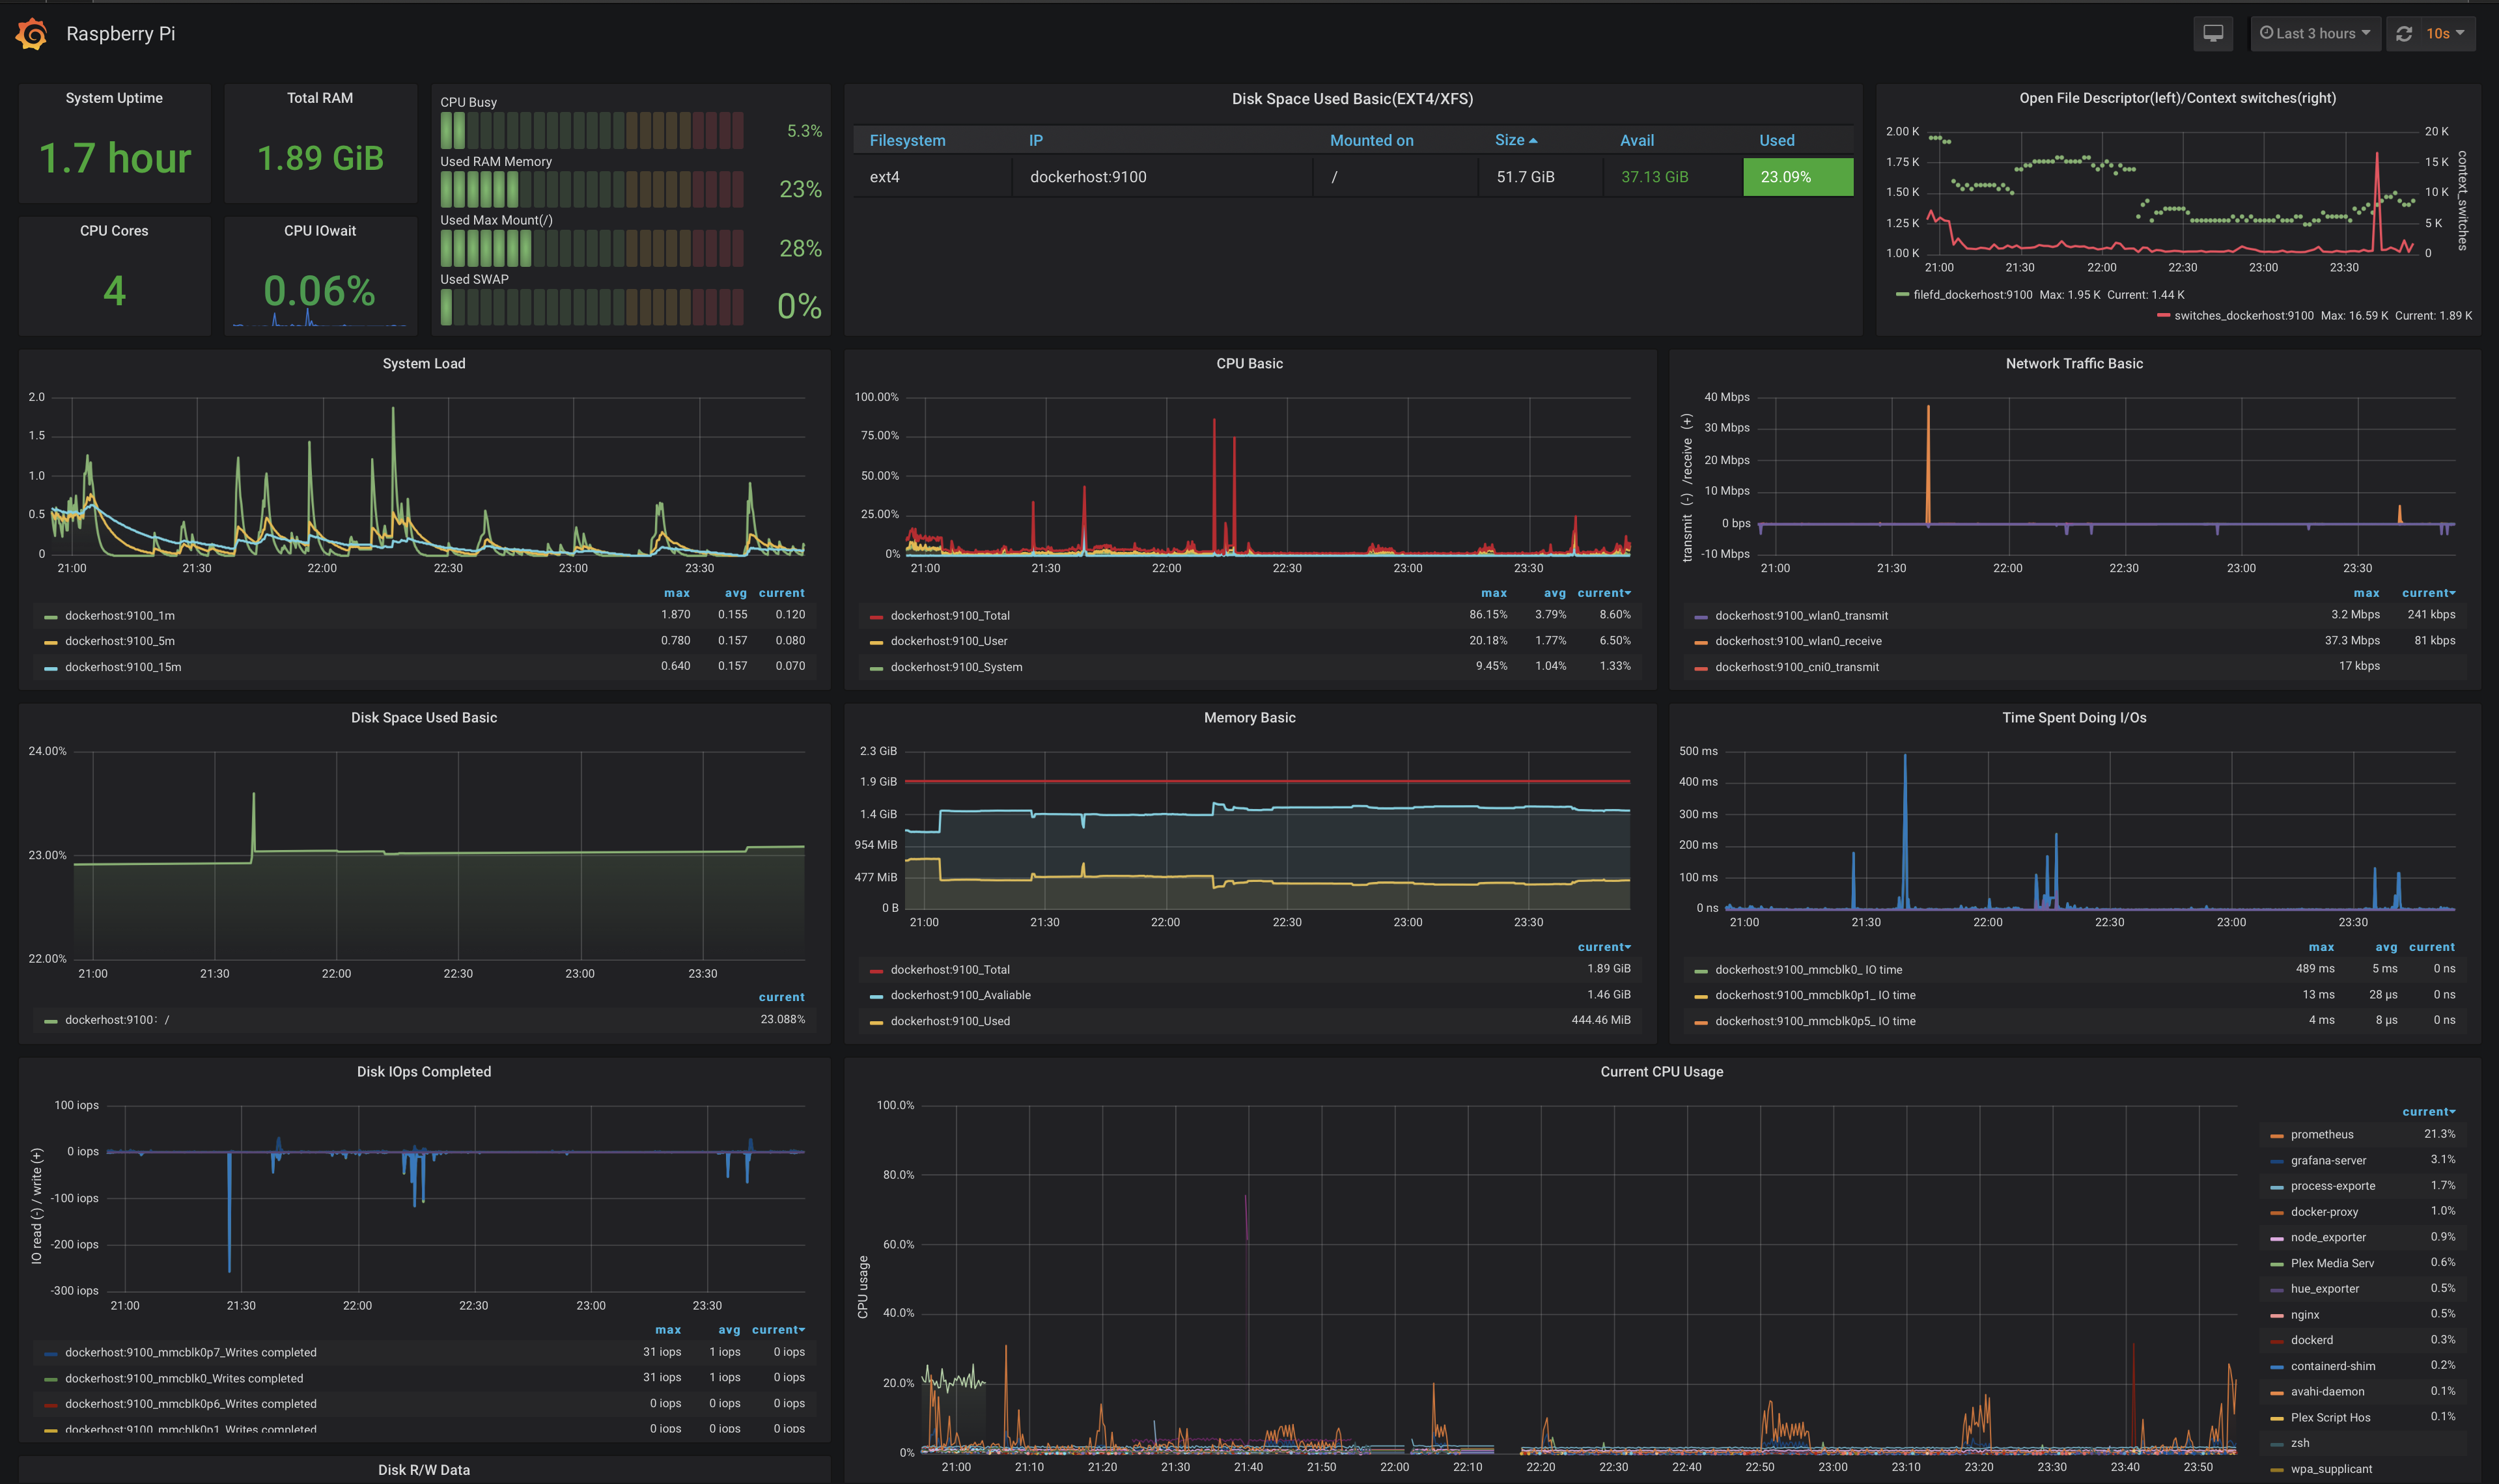Screen dimensions: 2499x1484
Task: Click the wlan0_receive orange legend color marker
Action: coord(1701,643)
